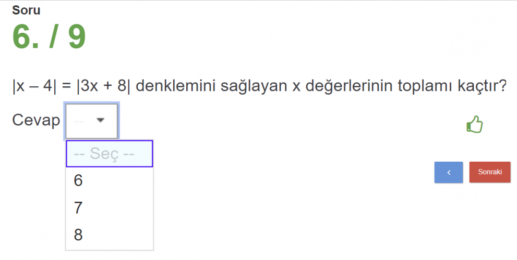
Task: Open the Cevap answer dropdown box
Action: pyautogui.click(x=91, y=121)
